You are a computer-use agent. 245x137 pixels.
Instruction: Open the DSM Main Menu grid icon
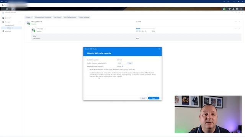click(x=7, y=9)
